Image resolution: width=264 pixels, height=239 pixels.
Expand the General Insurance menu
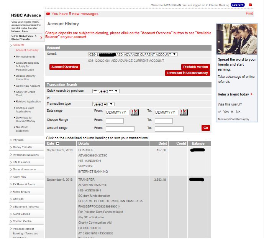(24, 170)
